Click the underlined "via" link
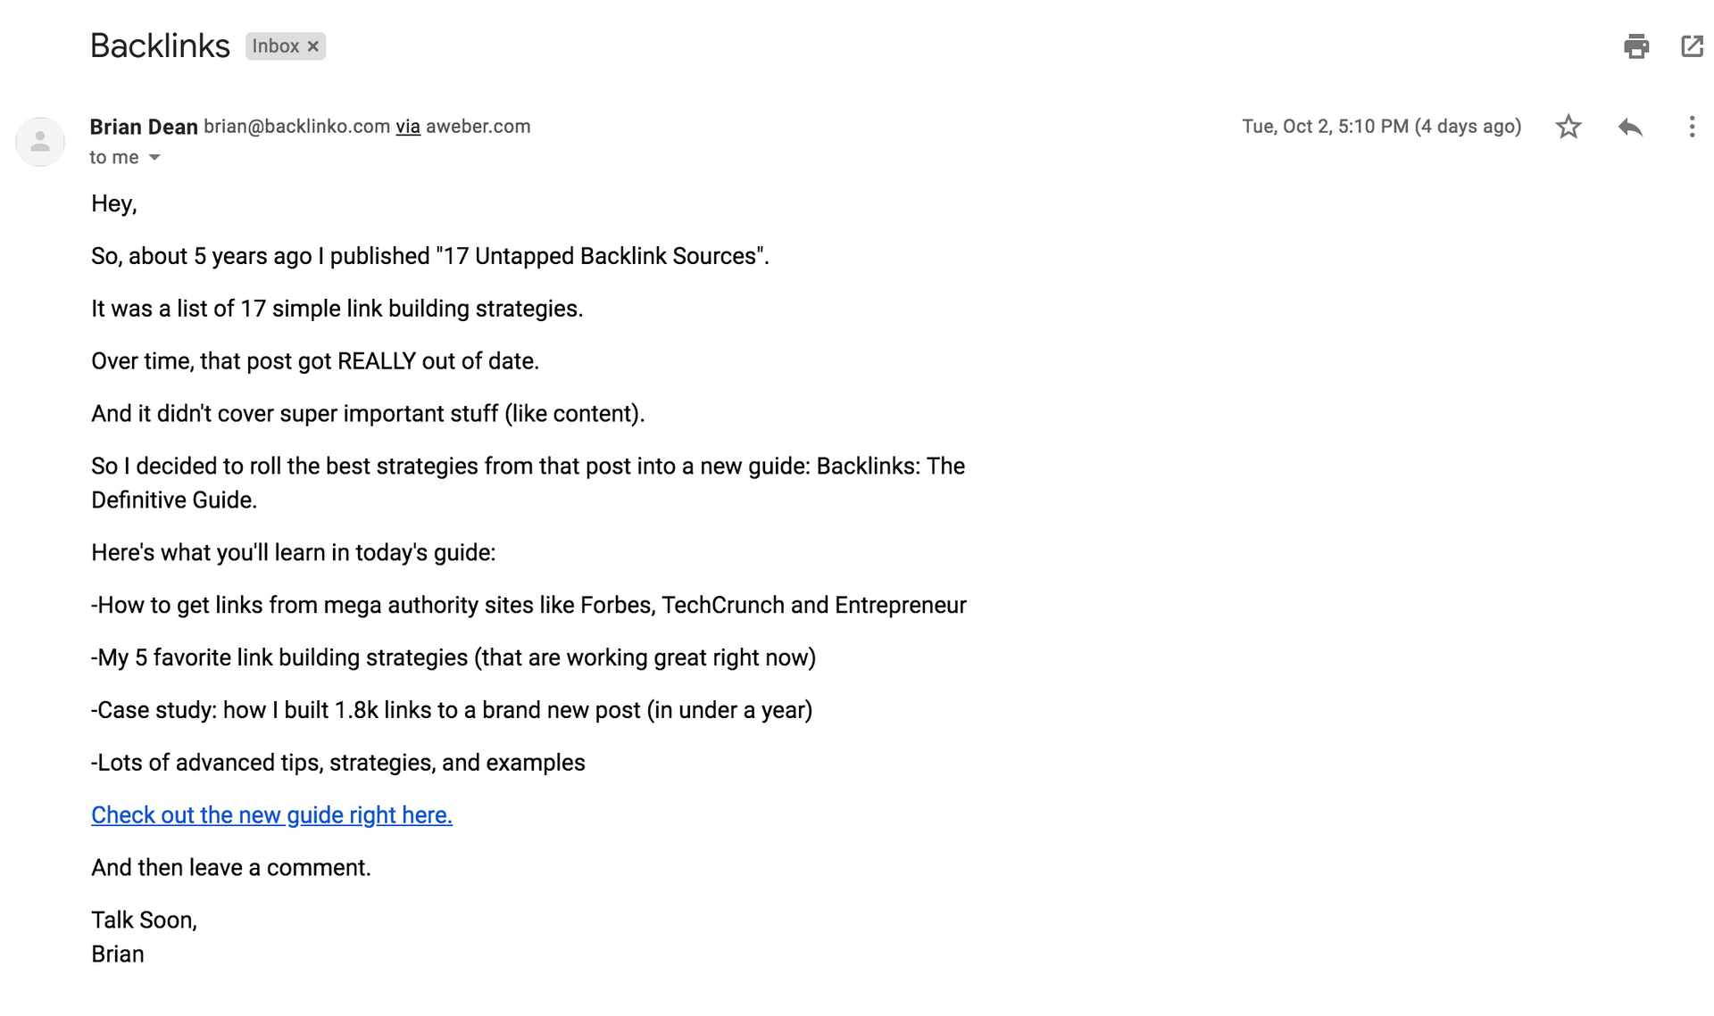 [408, 127]
